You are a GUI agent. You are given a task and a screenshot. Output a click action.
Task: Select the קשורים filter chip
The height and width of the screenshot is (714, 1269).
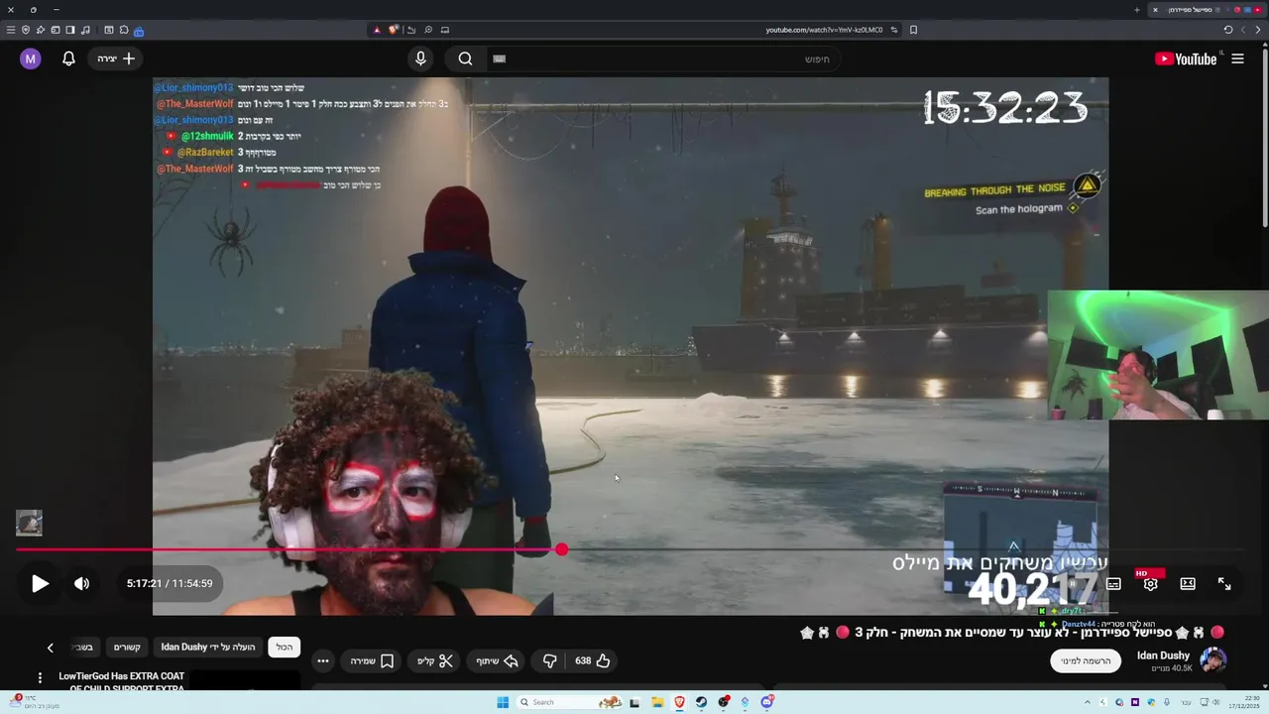pos(127,647)
